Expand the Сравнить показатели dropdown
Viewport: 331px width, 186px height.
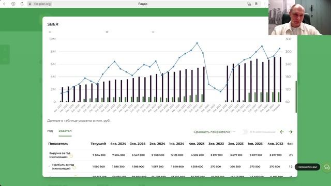pyautogui.click(x=214, y=132)
